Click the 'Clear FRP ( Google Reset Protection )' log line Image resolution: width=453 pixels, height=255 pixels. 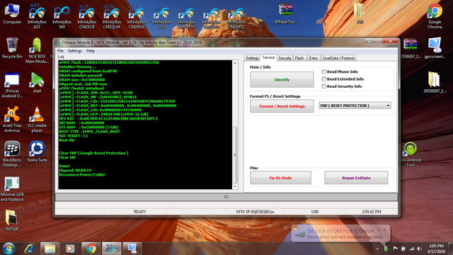(93, 153)
